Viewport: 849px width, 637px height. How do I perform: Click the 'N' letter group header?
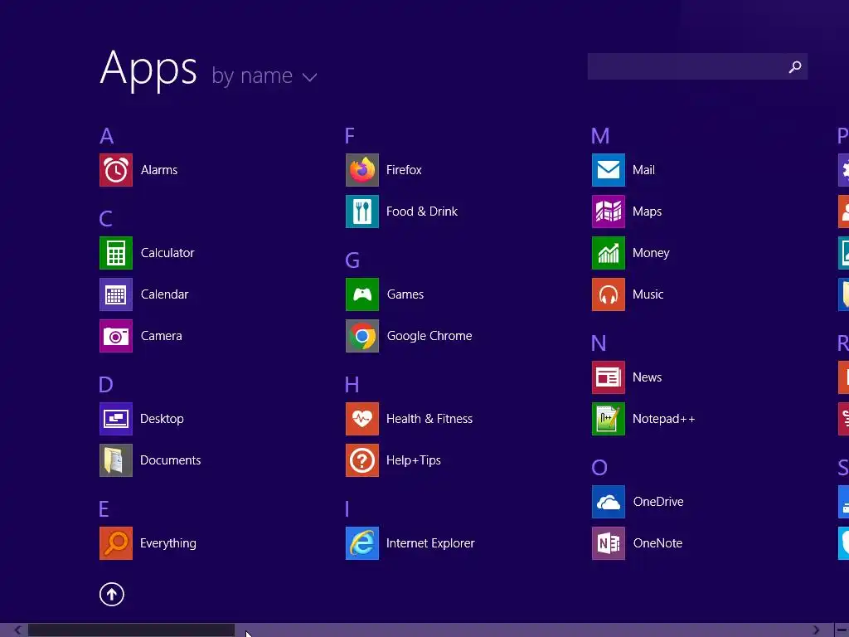pyautogui.click(x=599, y=343)
